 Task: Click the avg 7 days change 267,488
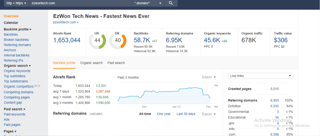coord(103,91)
